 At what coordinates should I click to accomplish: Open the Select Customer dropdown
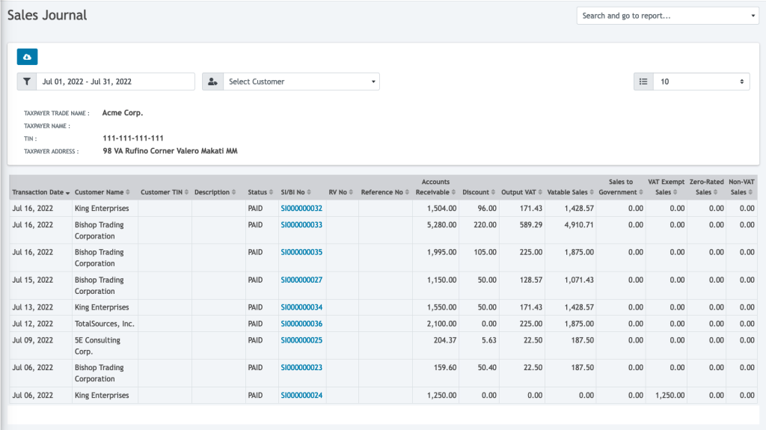coord(301,82)
